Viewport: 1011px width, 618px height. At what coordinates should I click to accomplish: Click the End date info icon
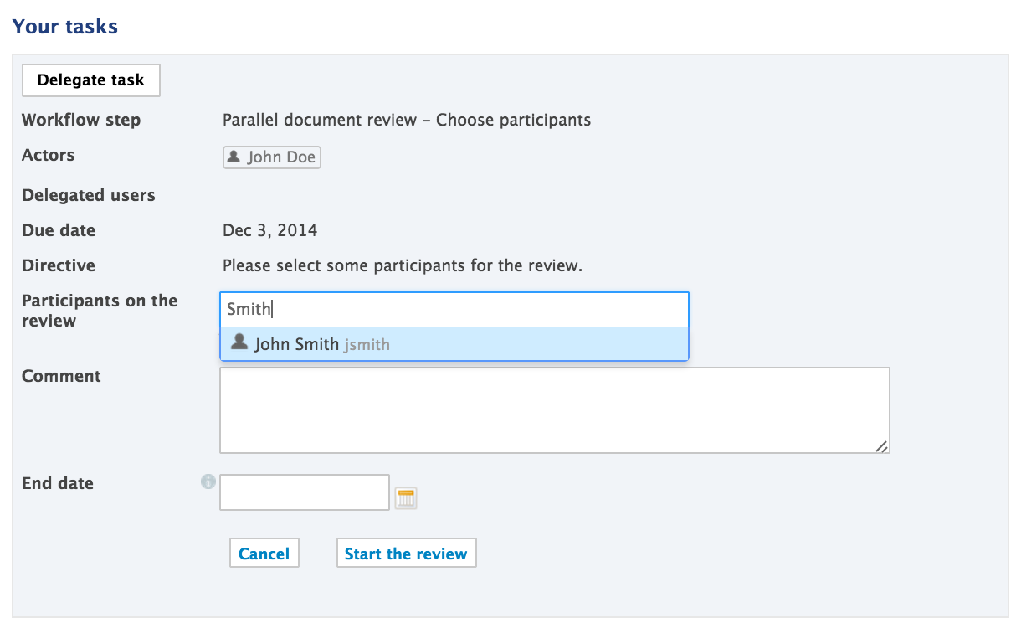click(x=208, y=482)
